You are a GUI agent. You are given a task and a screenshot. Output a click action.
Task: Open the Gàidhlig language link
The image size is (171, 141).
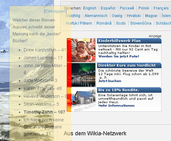coord(73,16)
